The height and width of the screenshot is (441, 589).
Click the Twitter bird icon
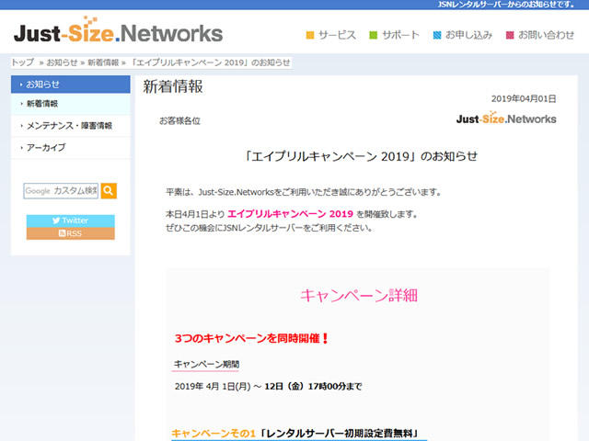56,220
